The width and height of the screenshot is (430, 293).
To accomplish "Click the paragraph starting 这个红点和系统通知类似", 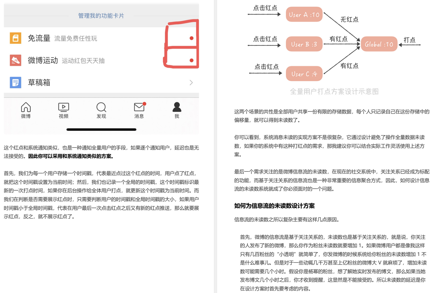I will [101, 152].
